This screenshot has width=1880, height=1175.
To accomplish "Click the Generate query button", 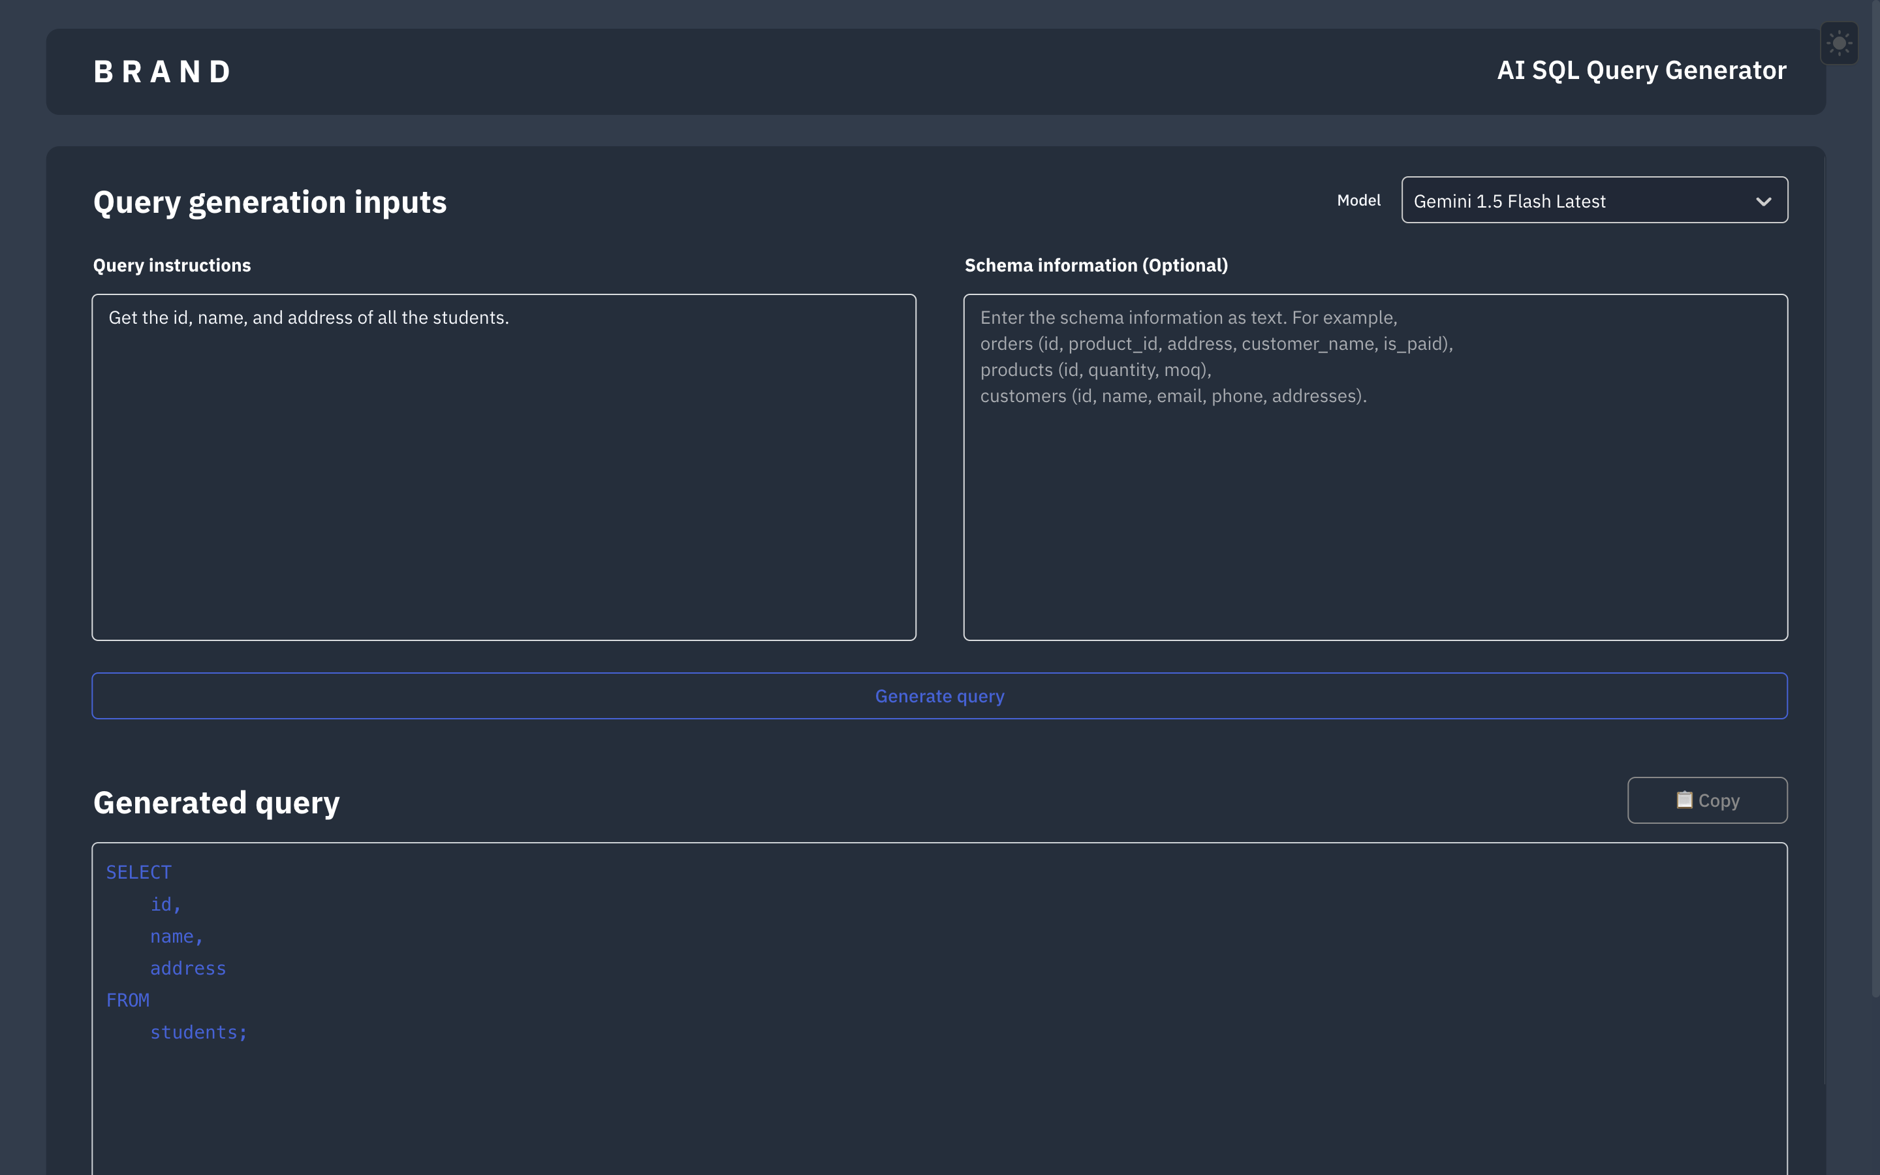I will [939, 695].
